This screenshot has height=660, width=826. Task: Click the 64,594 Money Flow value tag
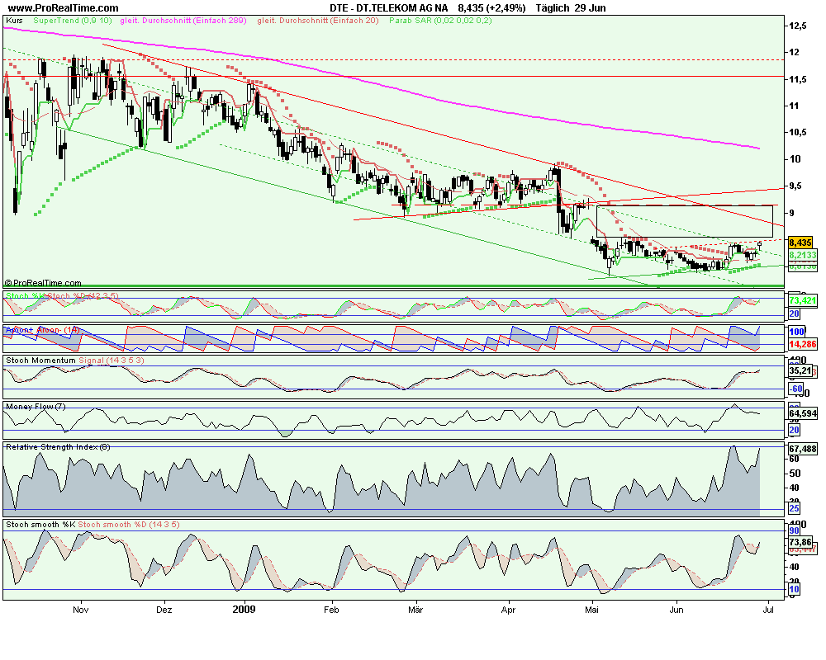point(802,413)
